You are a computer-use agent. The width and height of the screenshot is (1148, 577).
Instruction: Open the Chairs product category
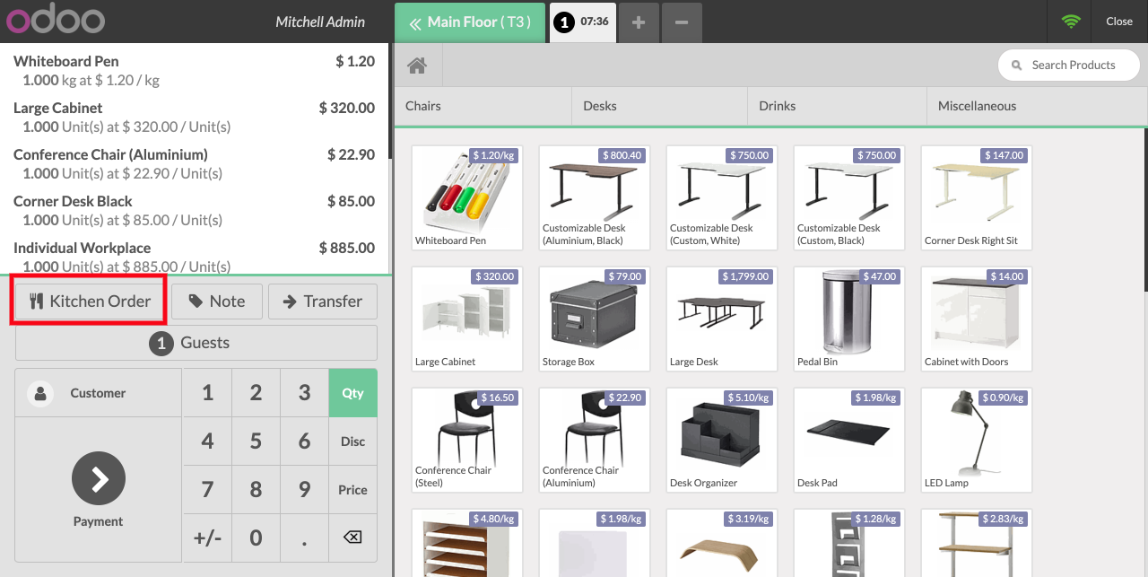pyautogui.click(x=483, y=106)
